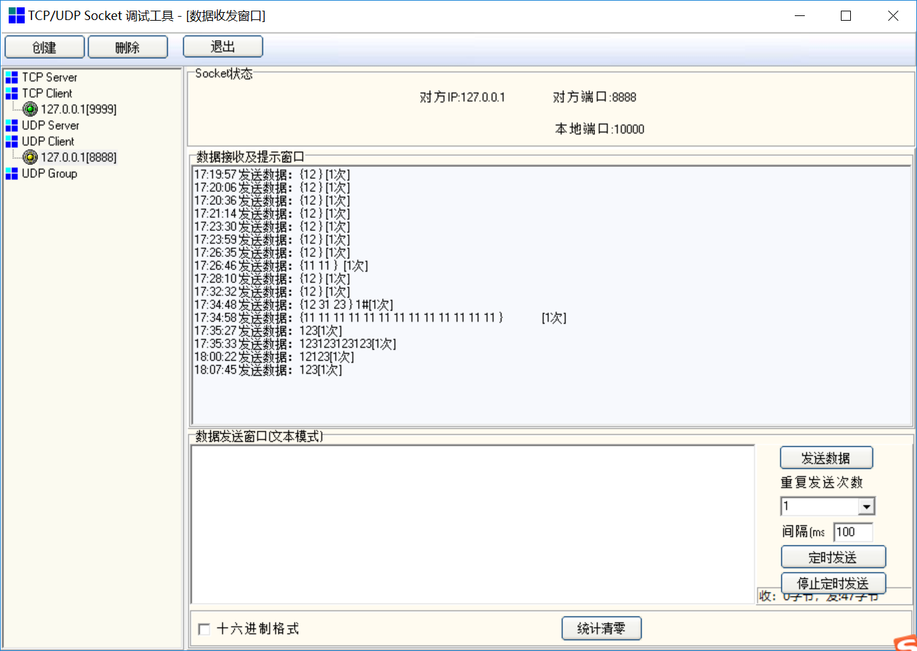Open the 重复发送次数 dropdown
917x651 pixels.
click(867, 505)
